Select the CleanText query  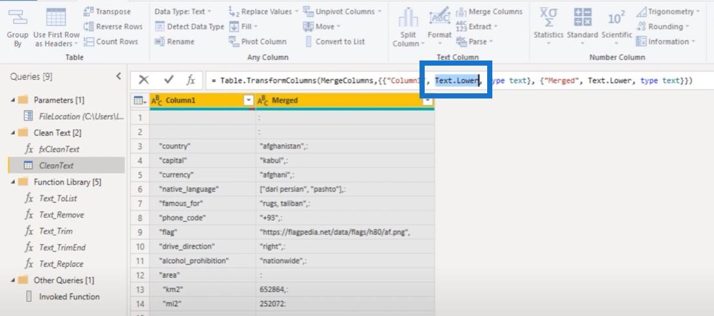66,165
